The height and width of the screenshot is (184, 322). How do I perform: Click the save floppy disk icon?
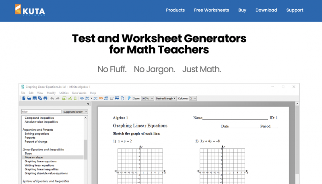click(x=35, y=98)
